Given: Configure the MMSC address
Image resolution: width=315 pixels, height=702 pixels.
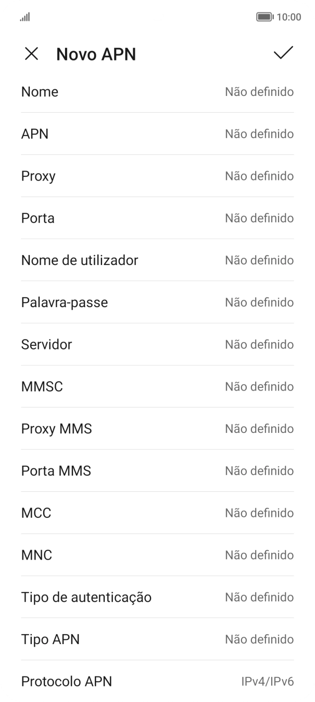Looking at the screenshot, I should click(x=157, y=386).
